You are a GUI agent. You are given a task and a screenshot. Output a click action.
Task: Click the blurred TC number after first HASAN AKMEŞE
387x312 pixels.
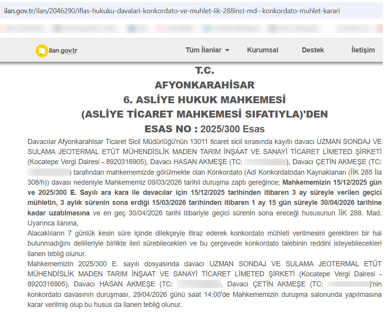click(x=266, y=162)
